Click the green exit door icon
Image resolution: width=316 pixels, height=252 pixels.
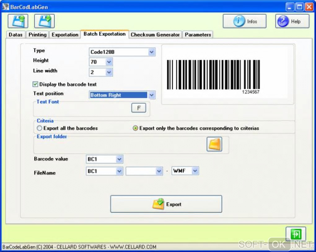coord(296,234)
